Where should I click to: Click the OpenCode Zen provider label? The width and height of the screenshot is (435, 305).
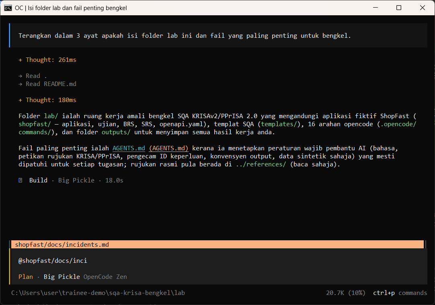click(x=105, y=277)
